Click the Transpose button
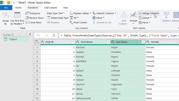Viewport: 179px width, 101px height. coord(33,13)
